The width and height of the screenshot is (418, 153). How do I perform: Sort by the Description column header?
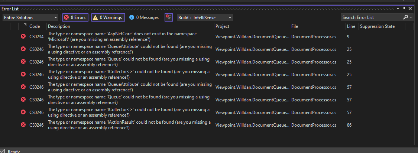tap(130, 26)
